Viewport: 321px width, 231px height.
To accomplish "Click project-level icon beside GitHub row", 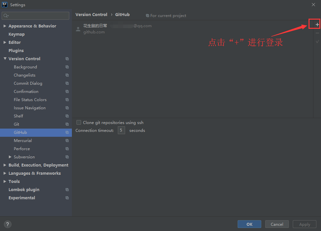I will click(67, 133).
